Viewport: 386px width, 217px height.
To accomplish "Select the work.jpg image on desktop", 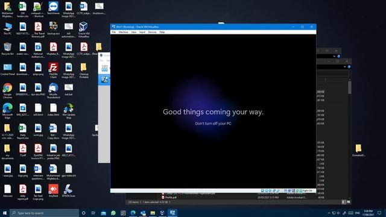I will (x=38, y=130).
